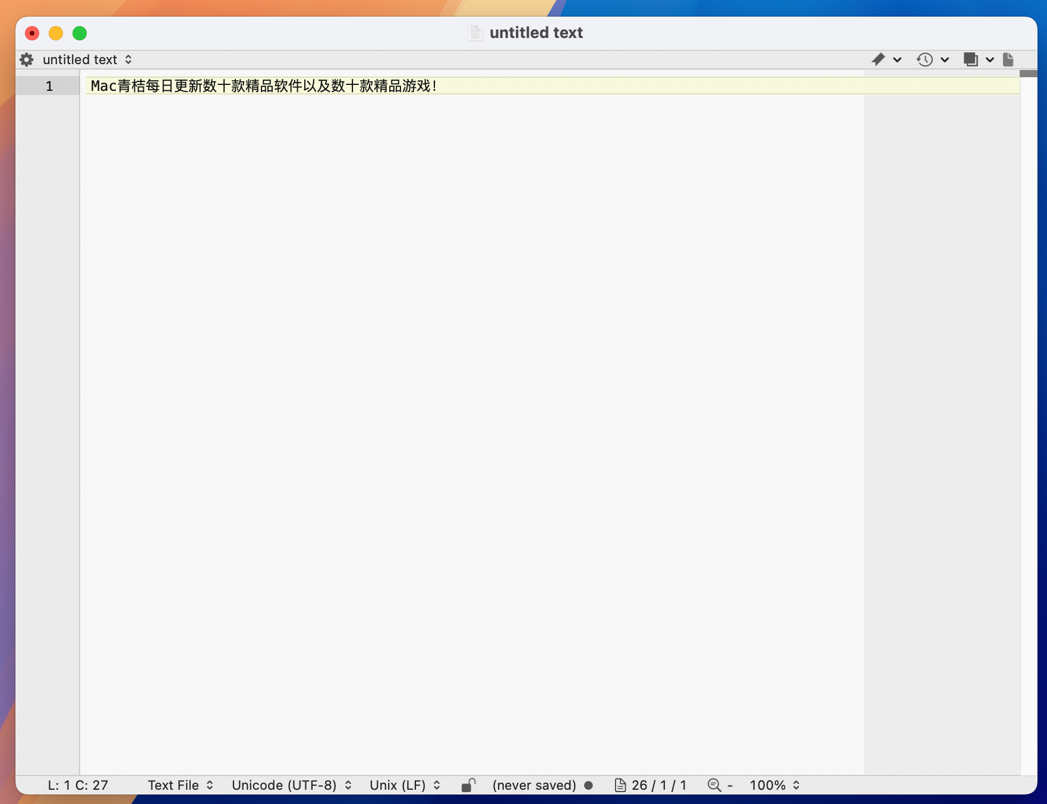Screen dimensions: 1047x804
Task: Expand chevron next to the history clock
Action: click(945, 59)
